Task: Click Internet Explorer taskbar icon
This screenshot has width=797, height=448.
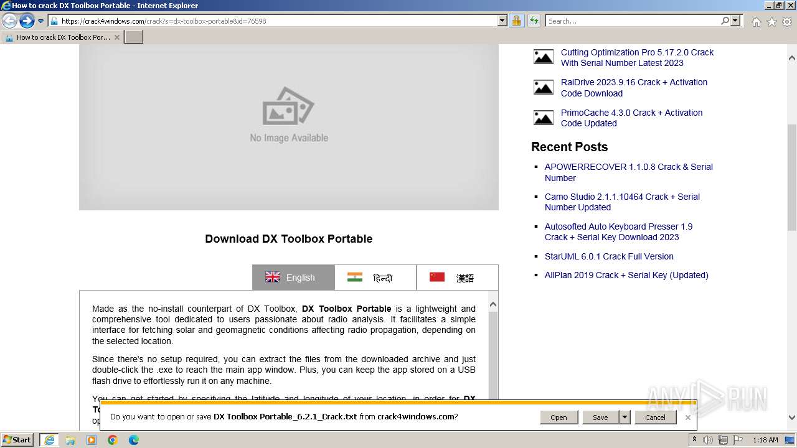Action: (x=49, y=440)
